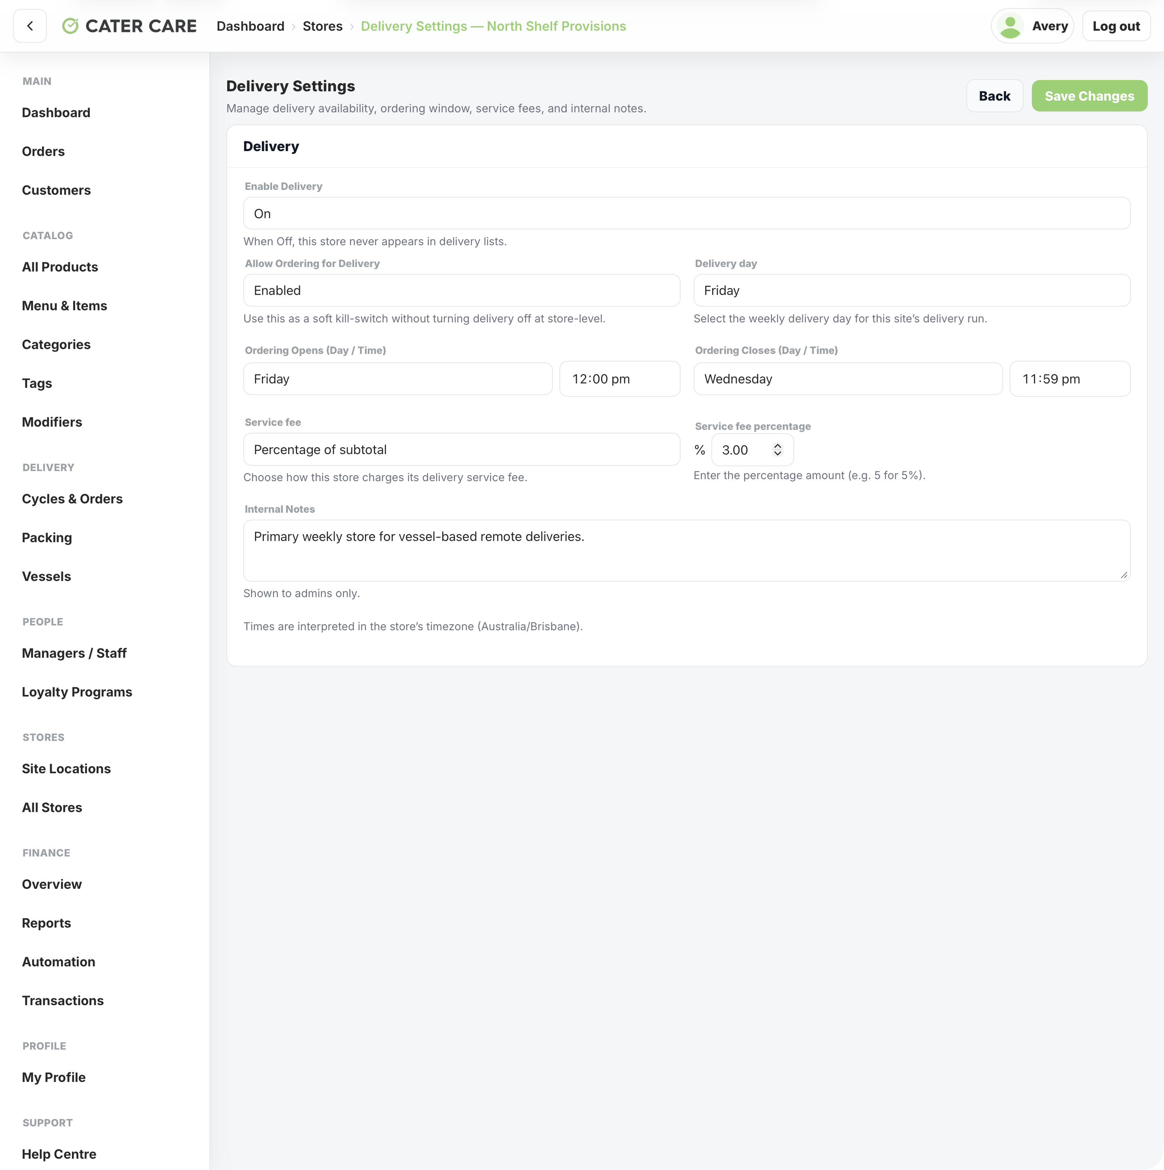
Task: Open the Enable Delivery dropdown
Action: coord(687,213)
